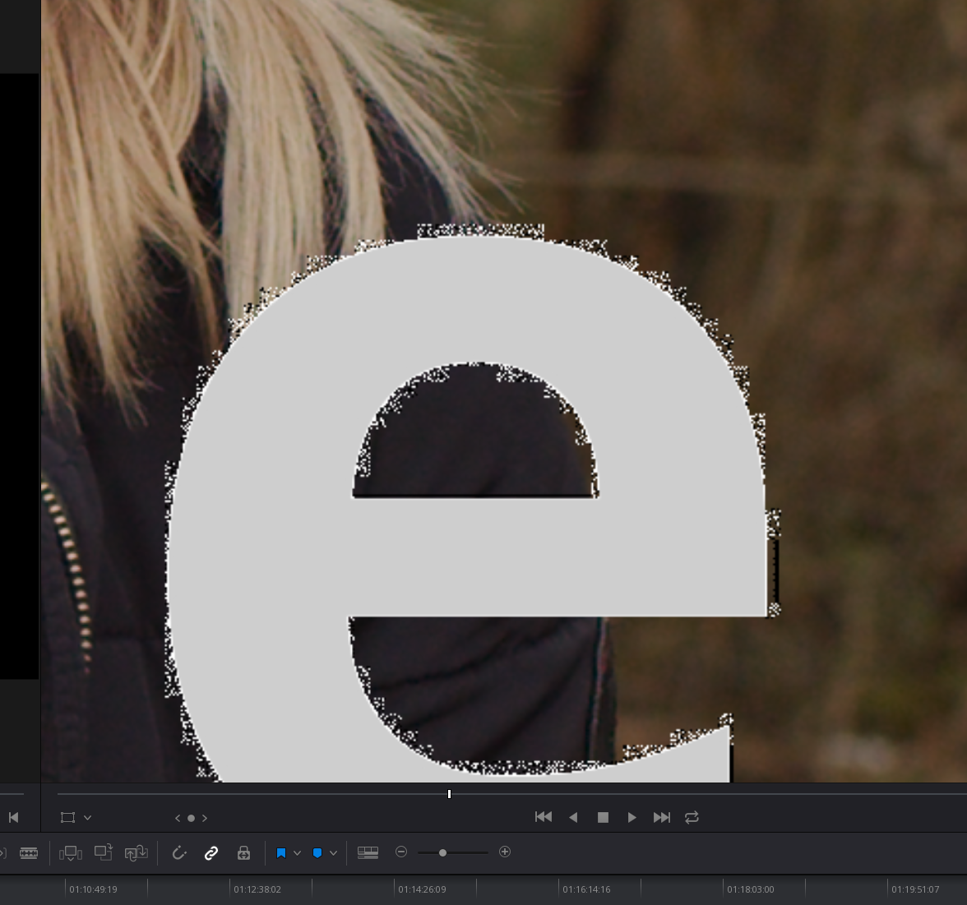Click timeline ruler at 01:12:38:02
The image size is (967, 905).
click(257, 889)
